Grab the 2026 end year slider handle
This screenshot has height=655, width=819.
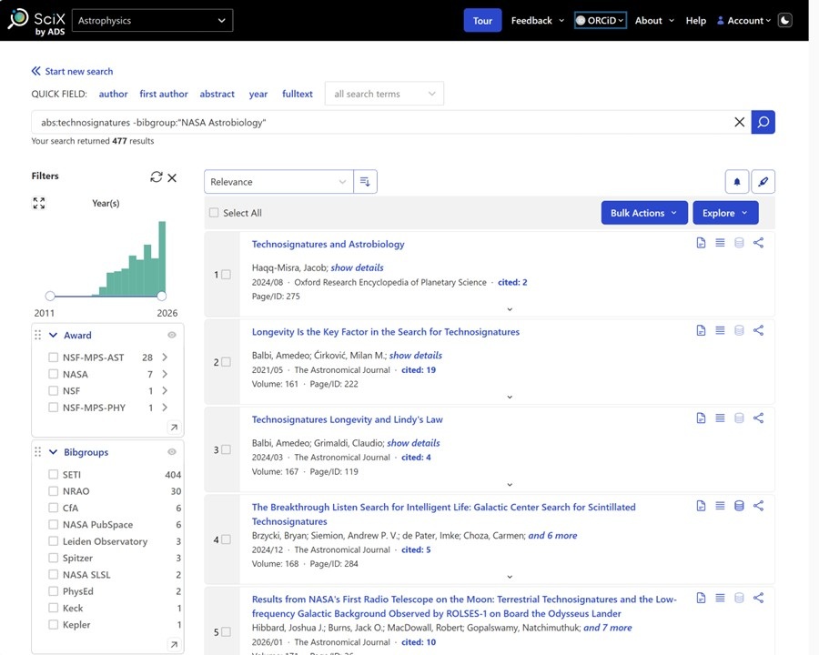162,297
